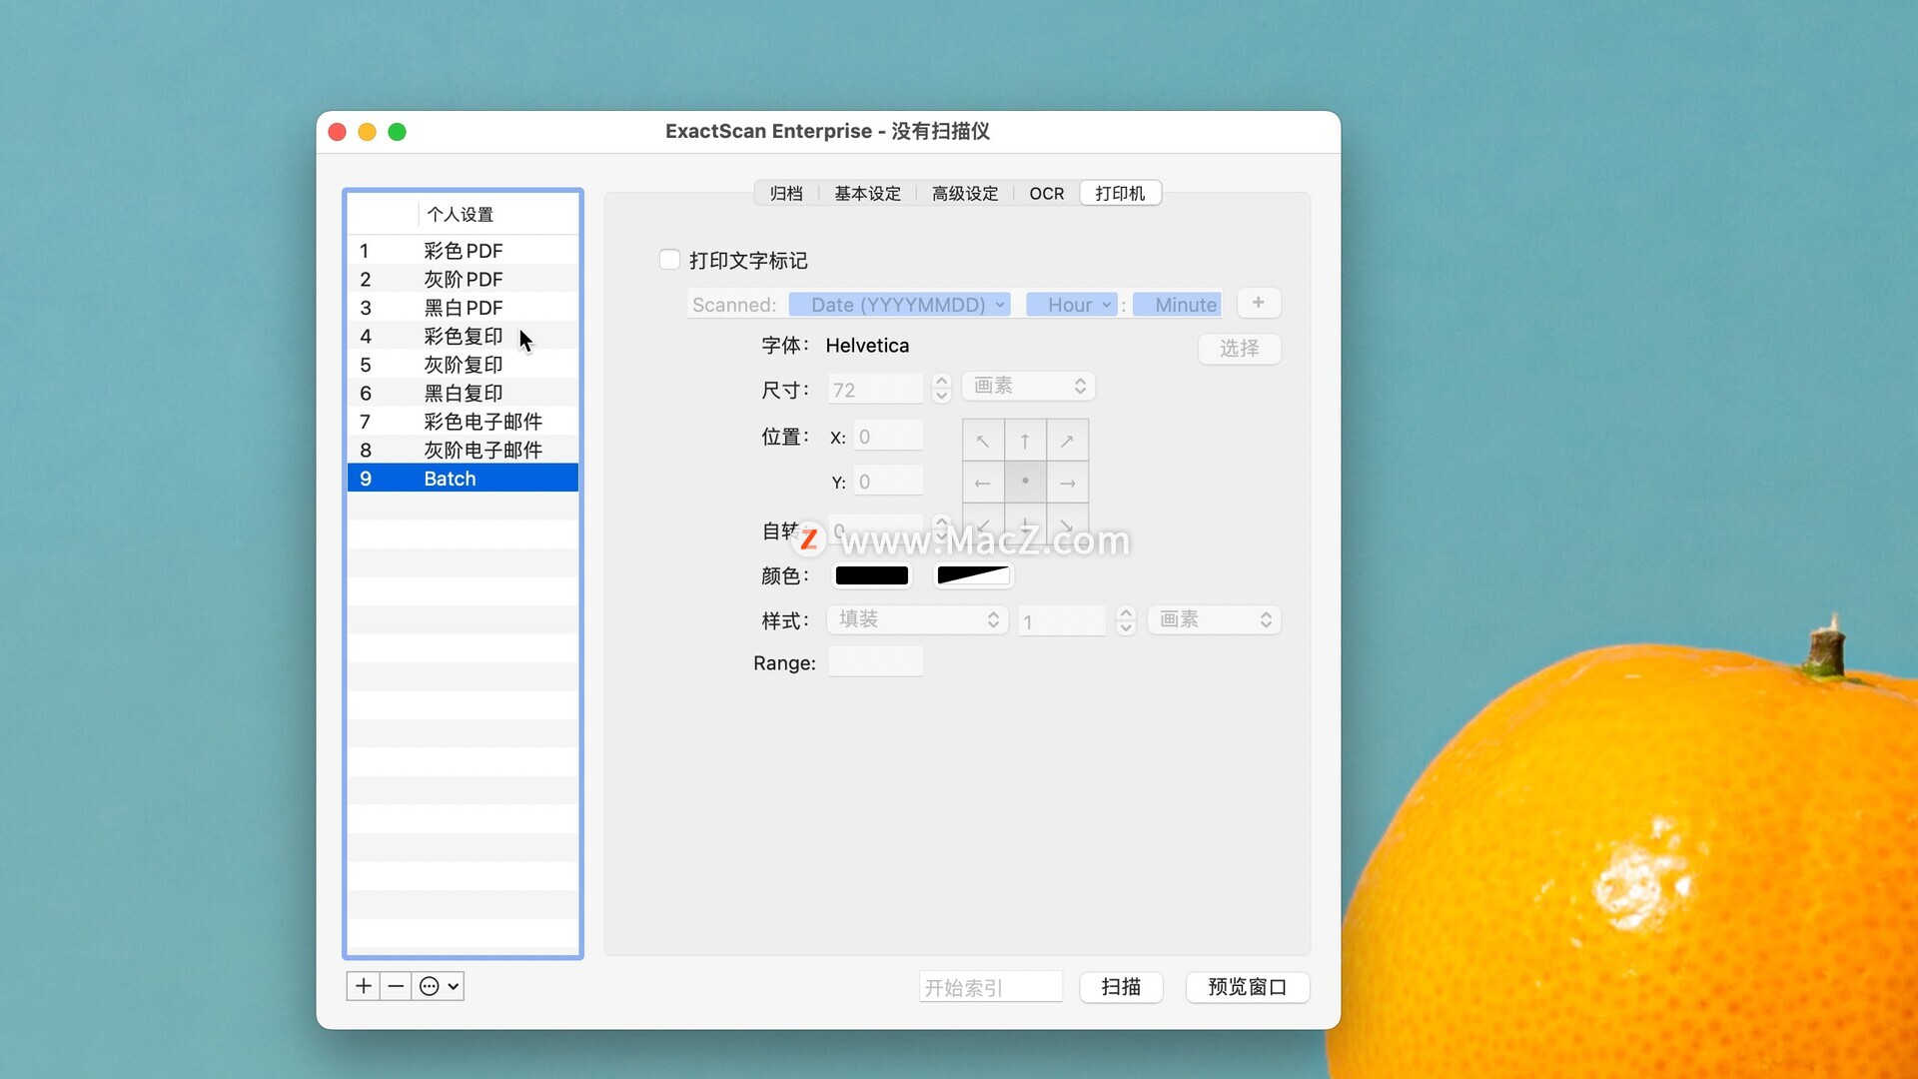Click 选择 font button

pos(1240,348)
